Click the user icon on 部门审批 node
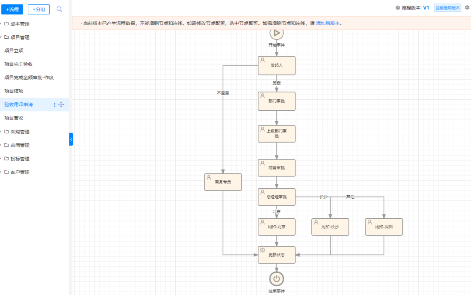 coord(263,96)
